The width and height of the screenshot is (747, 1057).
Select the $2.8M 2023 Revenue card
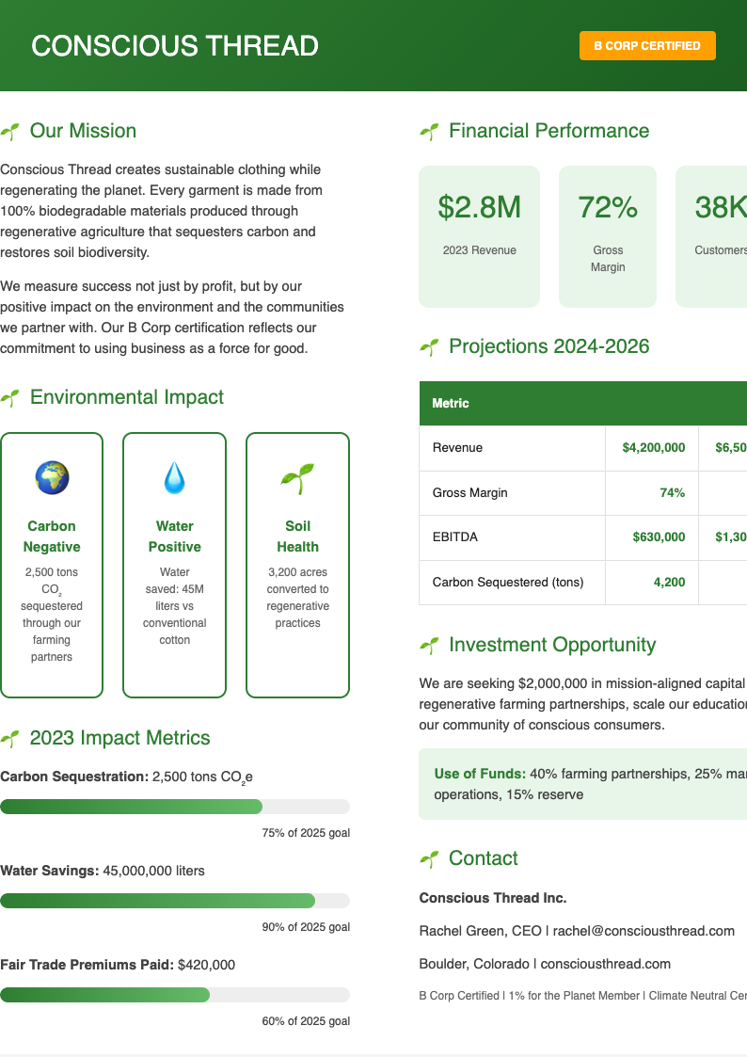click(479, 236)
